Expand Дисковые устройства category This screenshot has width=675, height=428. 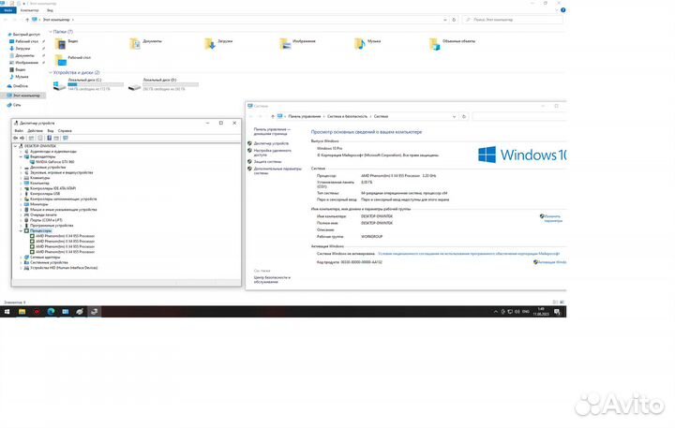[21, 168]
